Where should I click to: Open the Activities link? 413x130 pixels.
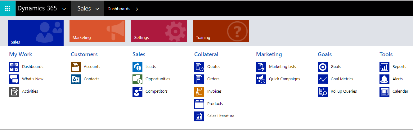pos(30,91)
